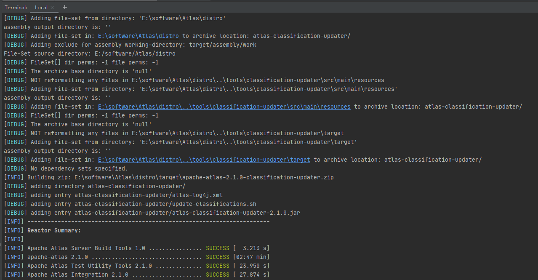Screen dimensions: 538x280
Task: Select the Local terminal tab
Action: 41,8
